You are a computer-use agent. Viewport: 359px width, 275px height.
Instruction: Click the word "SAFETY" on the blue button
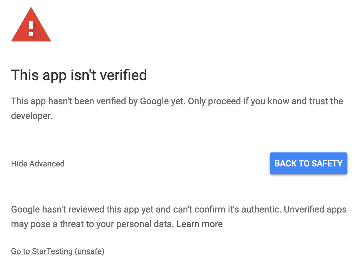click(327, 163)
